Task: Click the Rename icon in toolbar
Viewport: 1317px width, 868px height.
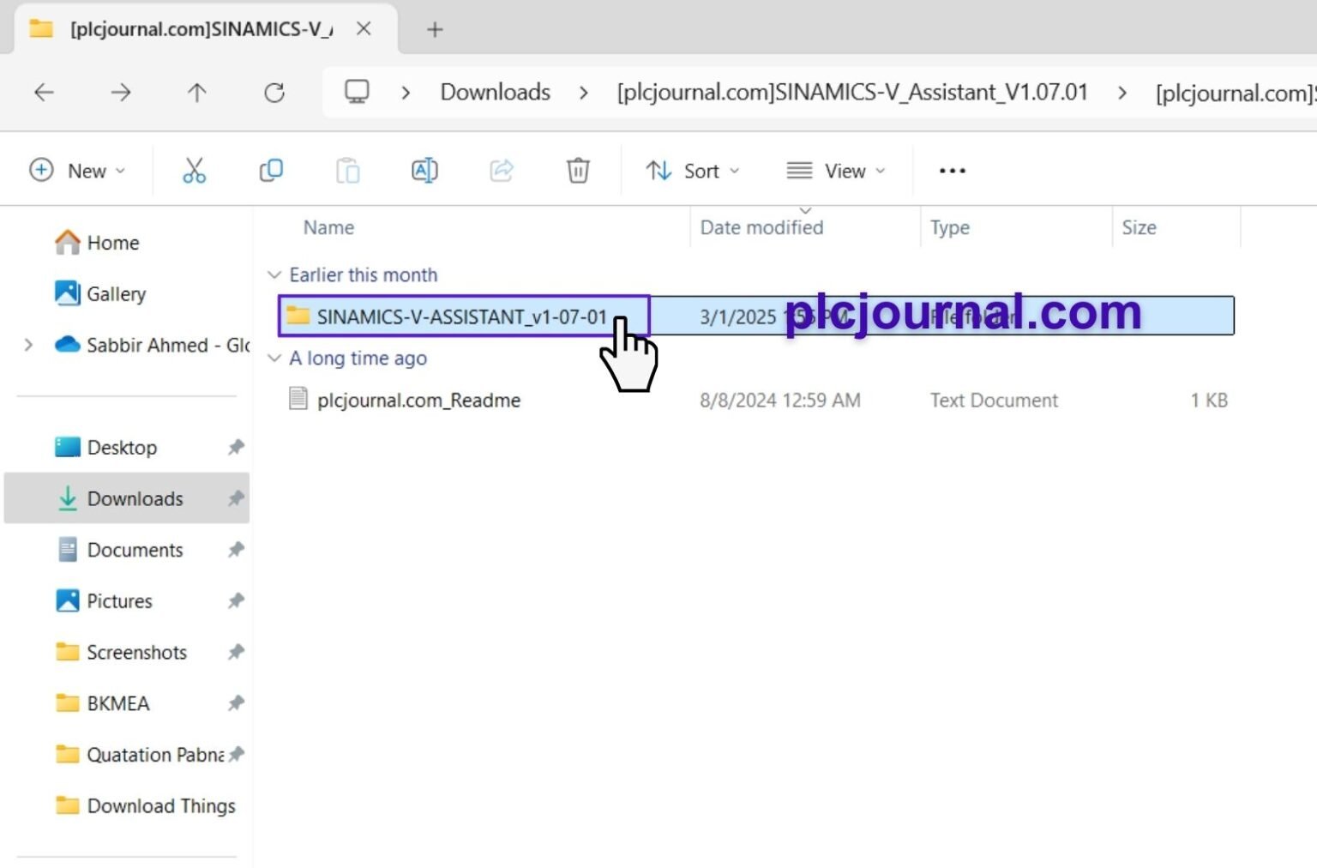Action: coord(424,171)
